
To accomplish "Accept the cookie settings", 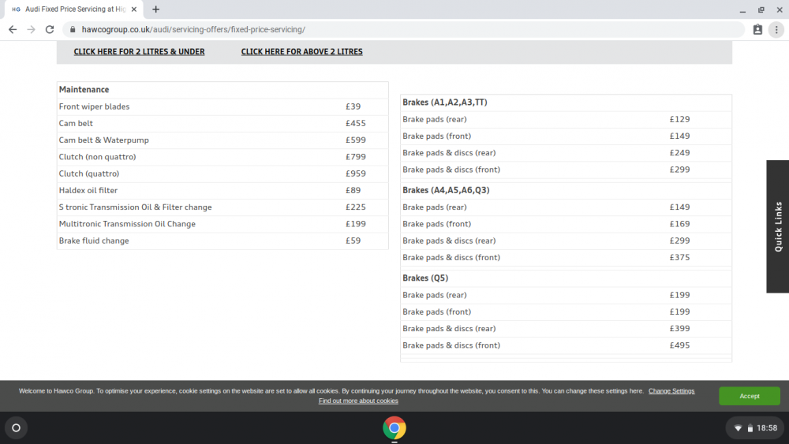I will tap(750, 396).
